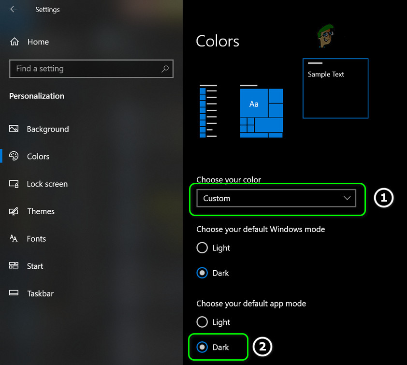This screenshot has height=365, width=407.
Task: Open the Home icon
Action: [x=15, y=42]
